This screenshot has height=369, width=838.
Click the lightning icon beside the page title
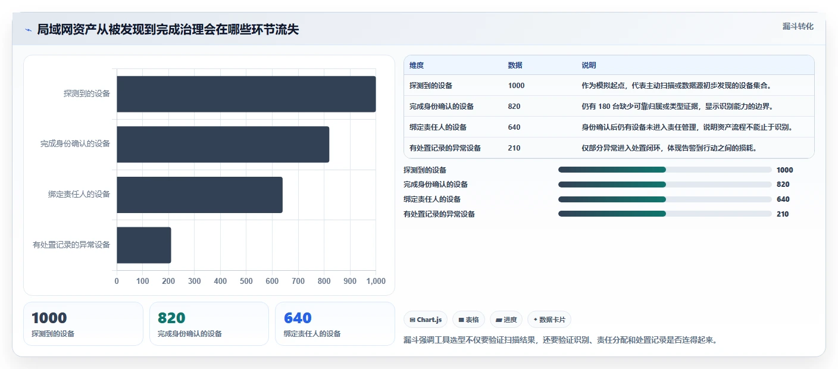[x=28, y=30]
